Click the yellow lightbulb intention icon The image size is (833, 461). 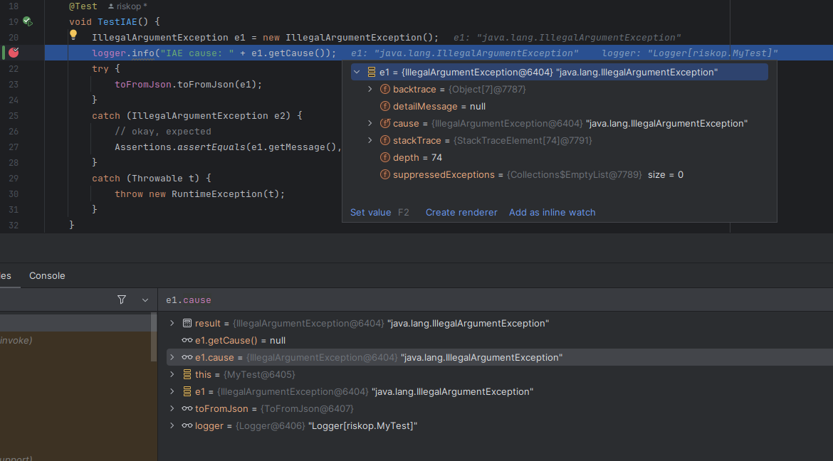coord(73,35)
